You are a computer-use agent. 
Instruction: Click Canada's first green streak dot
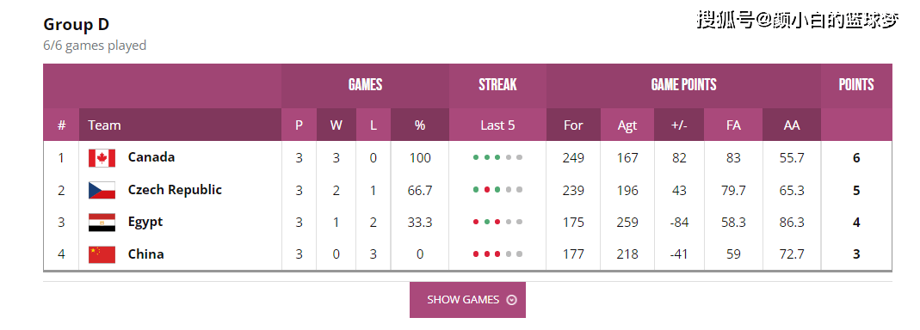476,157
